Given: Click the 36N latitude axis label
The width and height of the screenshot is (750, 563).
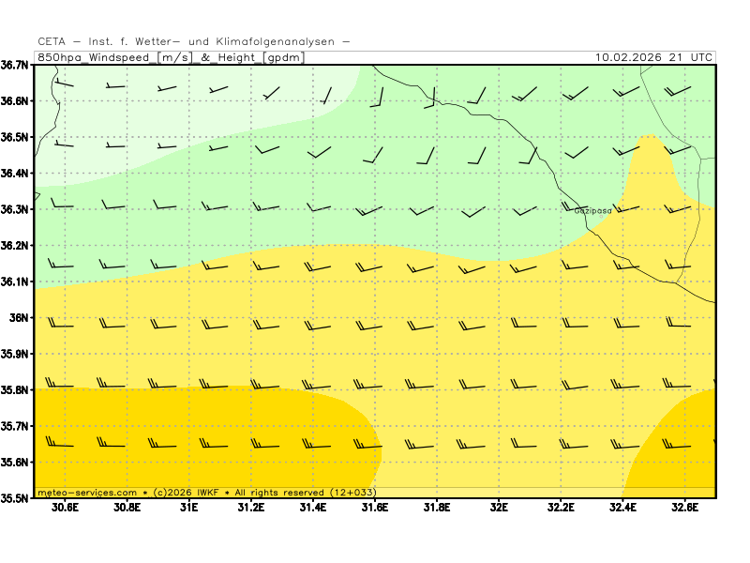Looking at the screenshot, I should pos(20,317).
